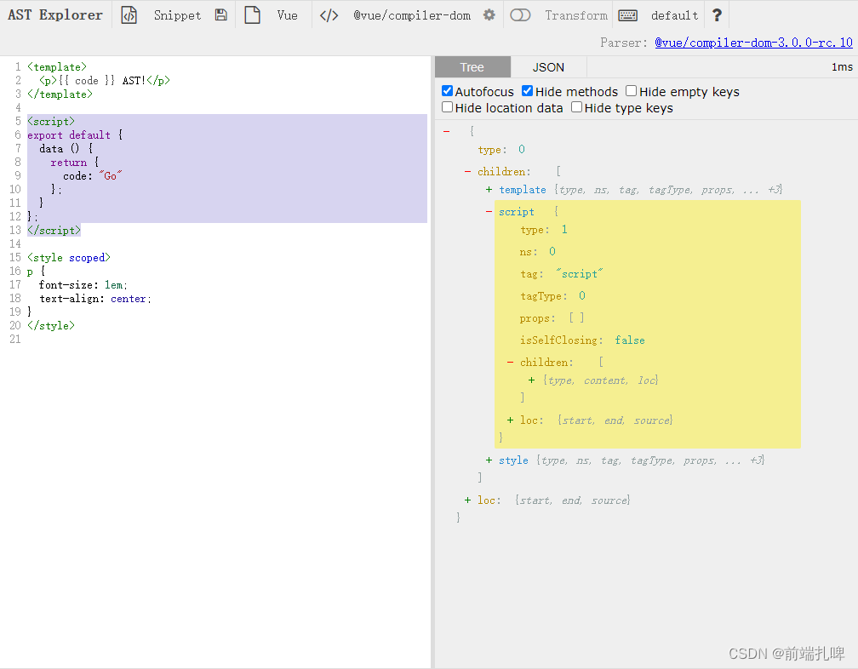Click the Snippet code-file icon
The image size is (858, 669).
tap(129, 15)
